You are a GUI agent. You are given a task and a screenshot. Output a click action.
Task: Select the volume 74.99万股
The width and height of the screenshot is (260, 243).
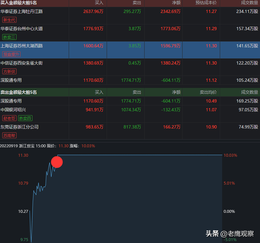pos(248,127)
